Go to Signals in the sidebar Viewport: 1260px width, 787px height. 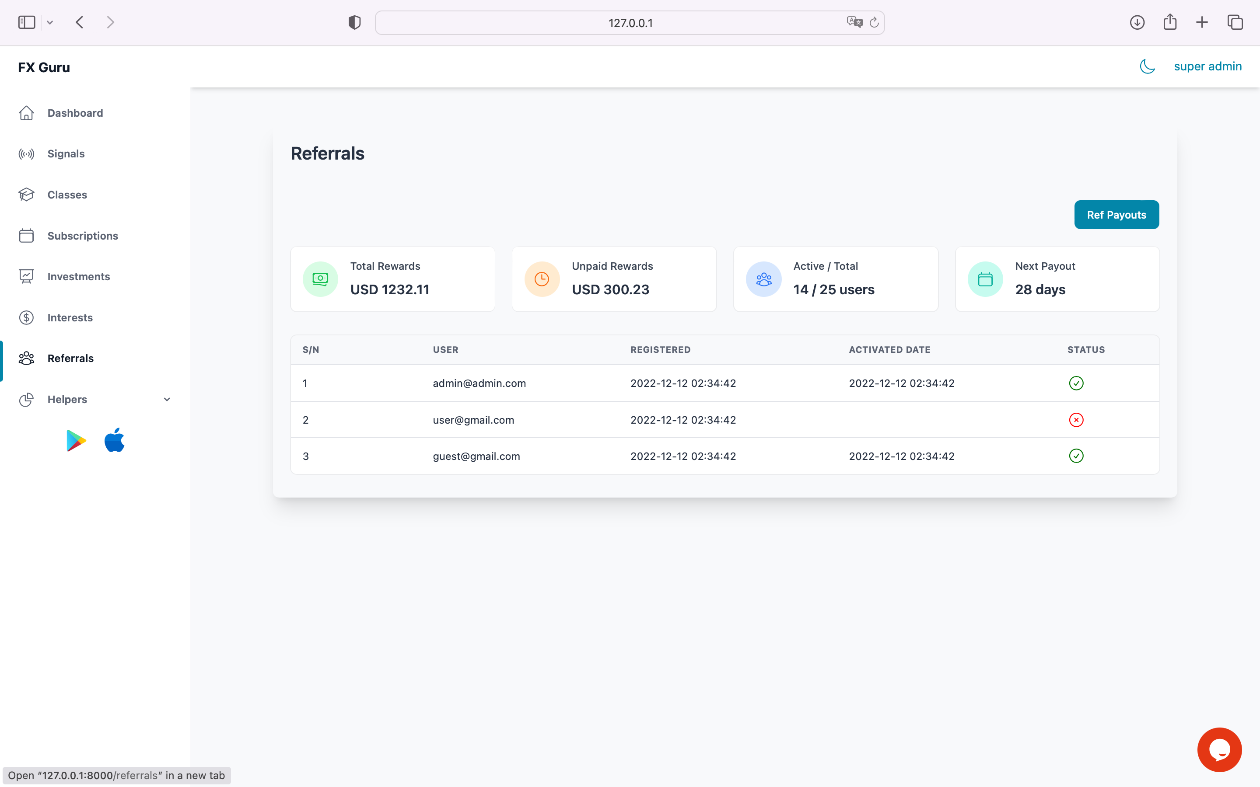click(66, 153)
